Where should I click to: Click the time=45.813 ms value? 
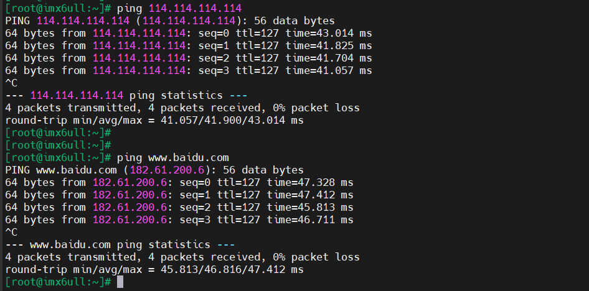point(310,208)
